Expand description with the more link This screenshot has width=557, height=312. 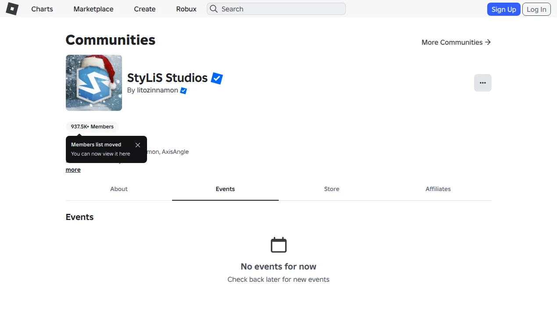[x=73, y=170]
